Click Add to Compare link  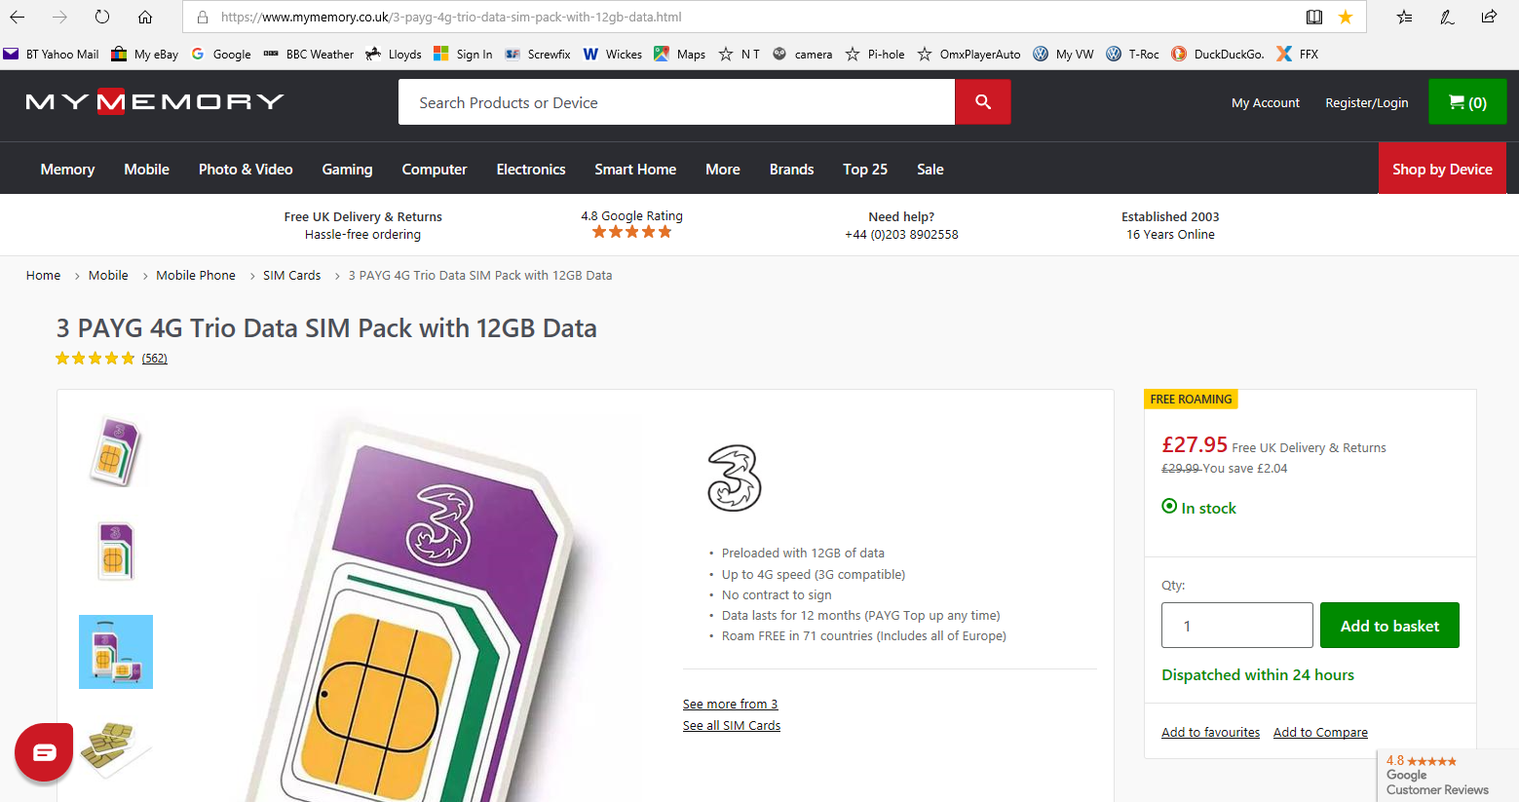point(1320,732)
